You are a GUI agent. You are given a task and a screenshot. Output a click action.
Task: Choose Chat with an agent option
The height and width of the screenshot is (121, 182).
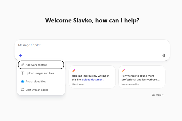click(x=37, y=90)
